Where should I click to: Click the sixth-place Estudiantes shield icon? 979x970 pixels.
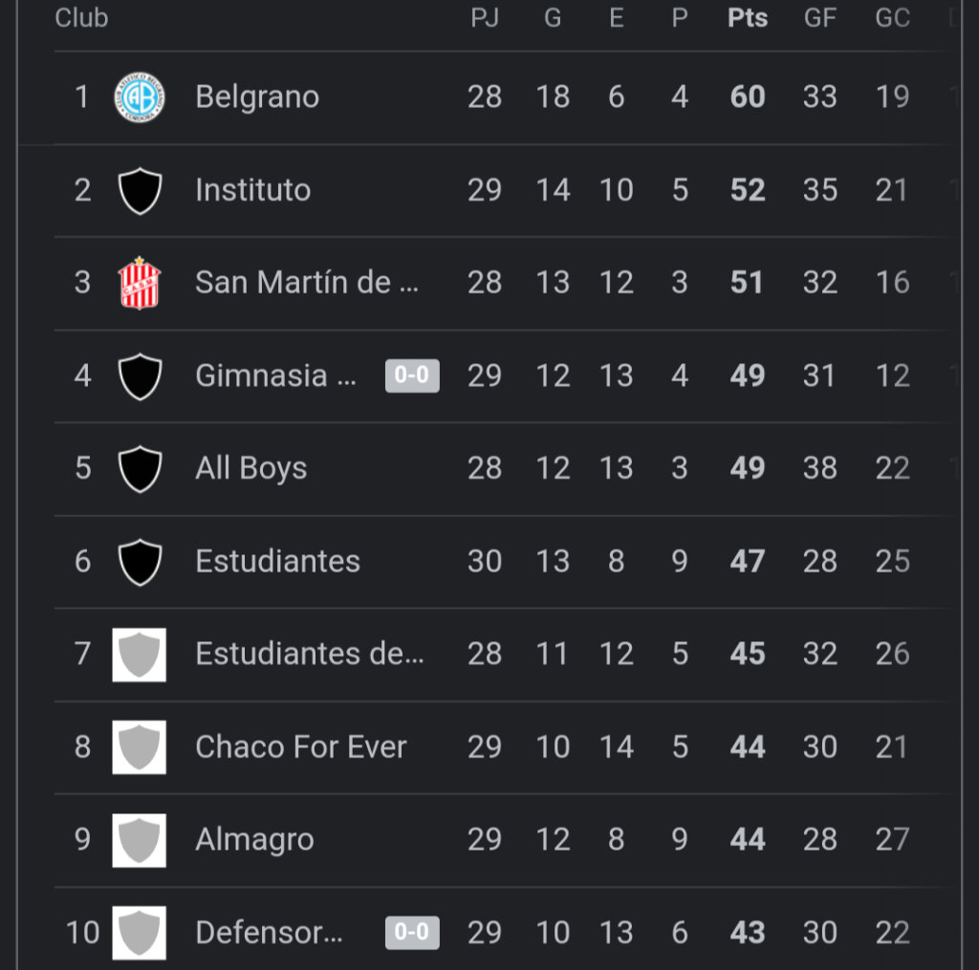coord(140,561)
